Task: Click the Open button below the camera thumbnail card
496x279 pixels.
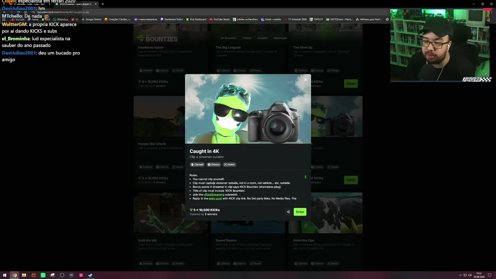Action: 351,180
